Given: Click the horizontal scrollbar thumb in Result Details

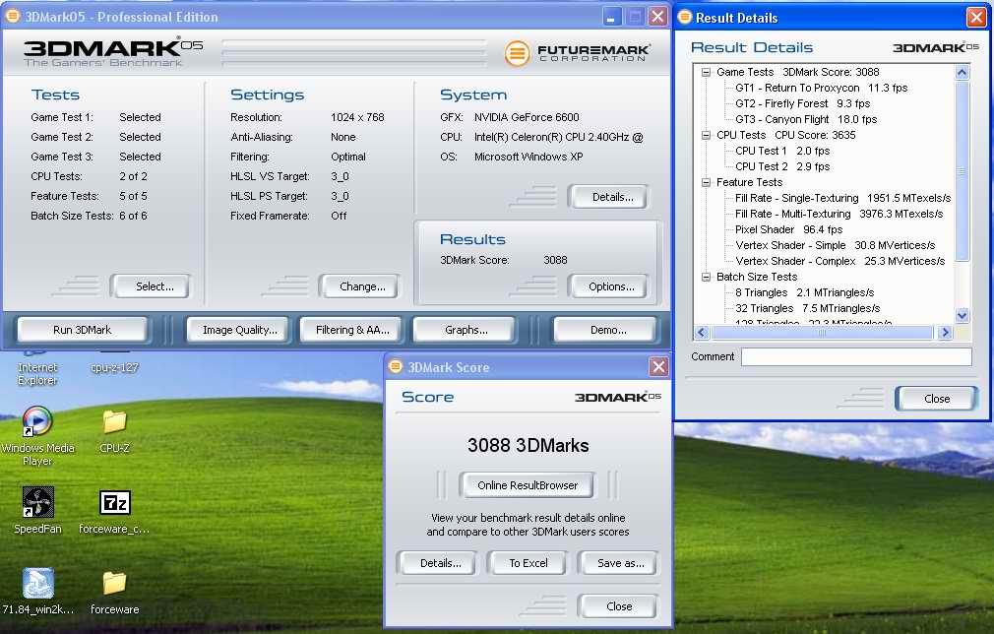Looking at the screenshot, I should click(x=822, y=332).
